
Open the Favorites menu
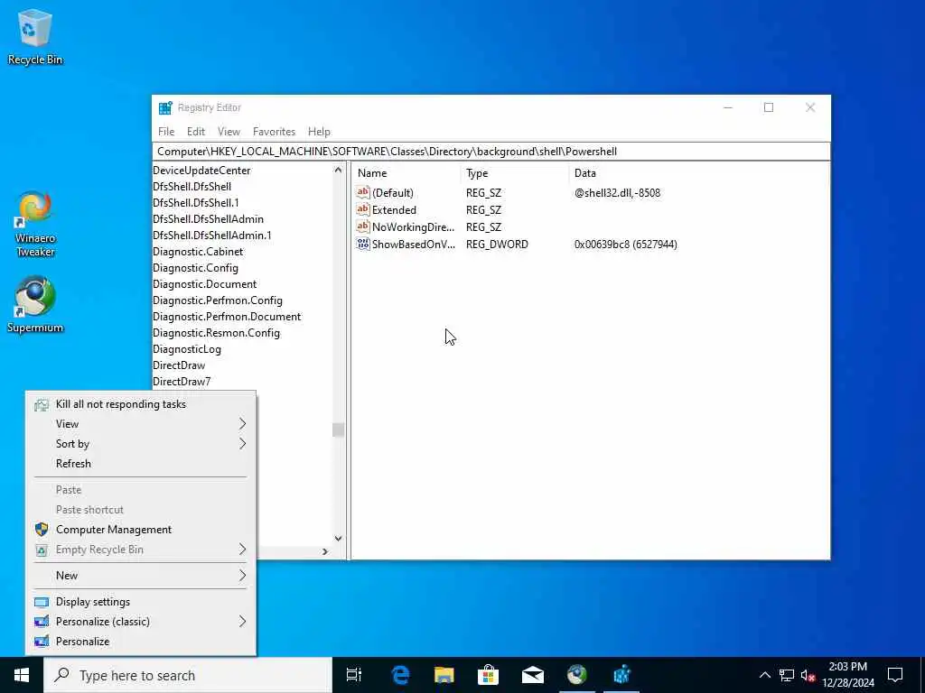(274, 132)
